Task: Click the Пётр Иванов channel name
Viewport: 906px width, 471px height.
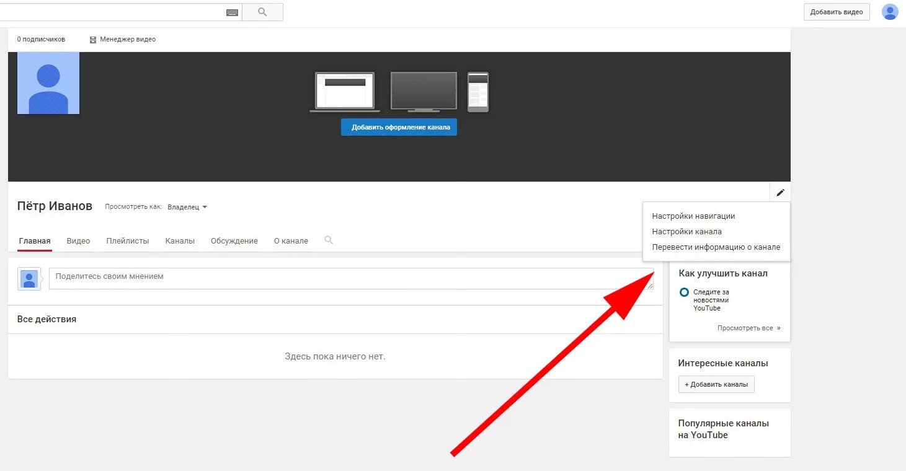Action: tap(55, 206)
